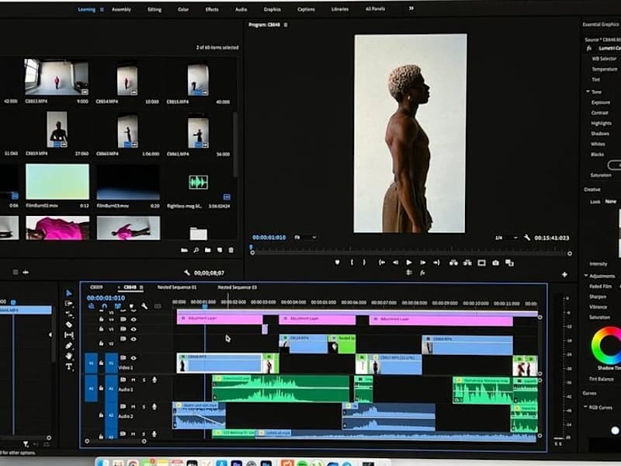The width and height of the screenshot is (621, 466).
Task: Click the Mark In bracket button
Action: (x=352, y=263)
